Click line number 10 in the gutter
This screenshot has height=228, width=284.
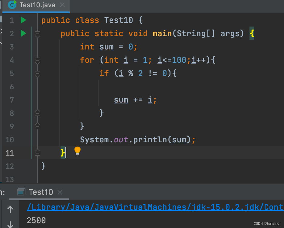tap(10, 140)
